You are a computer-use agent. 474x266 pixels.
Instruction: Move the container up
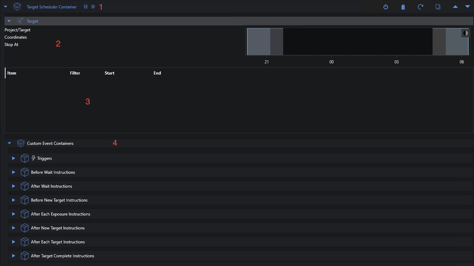(x=455, y=7)
